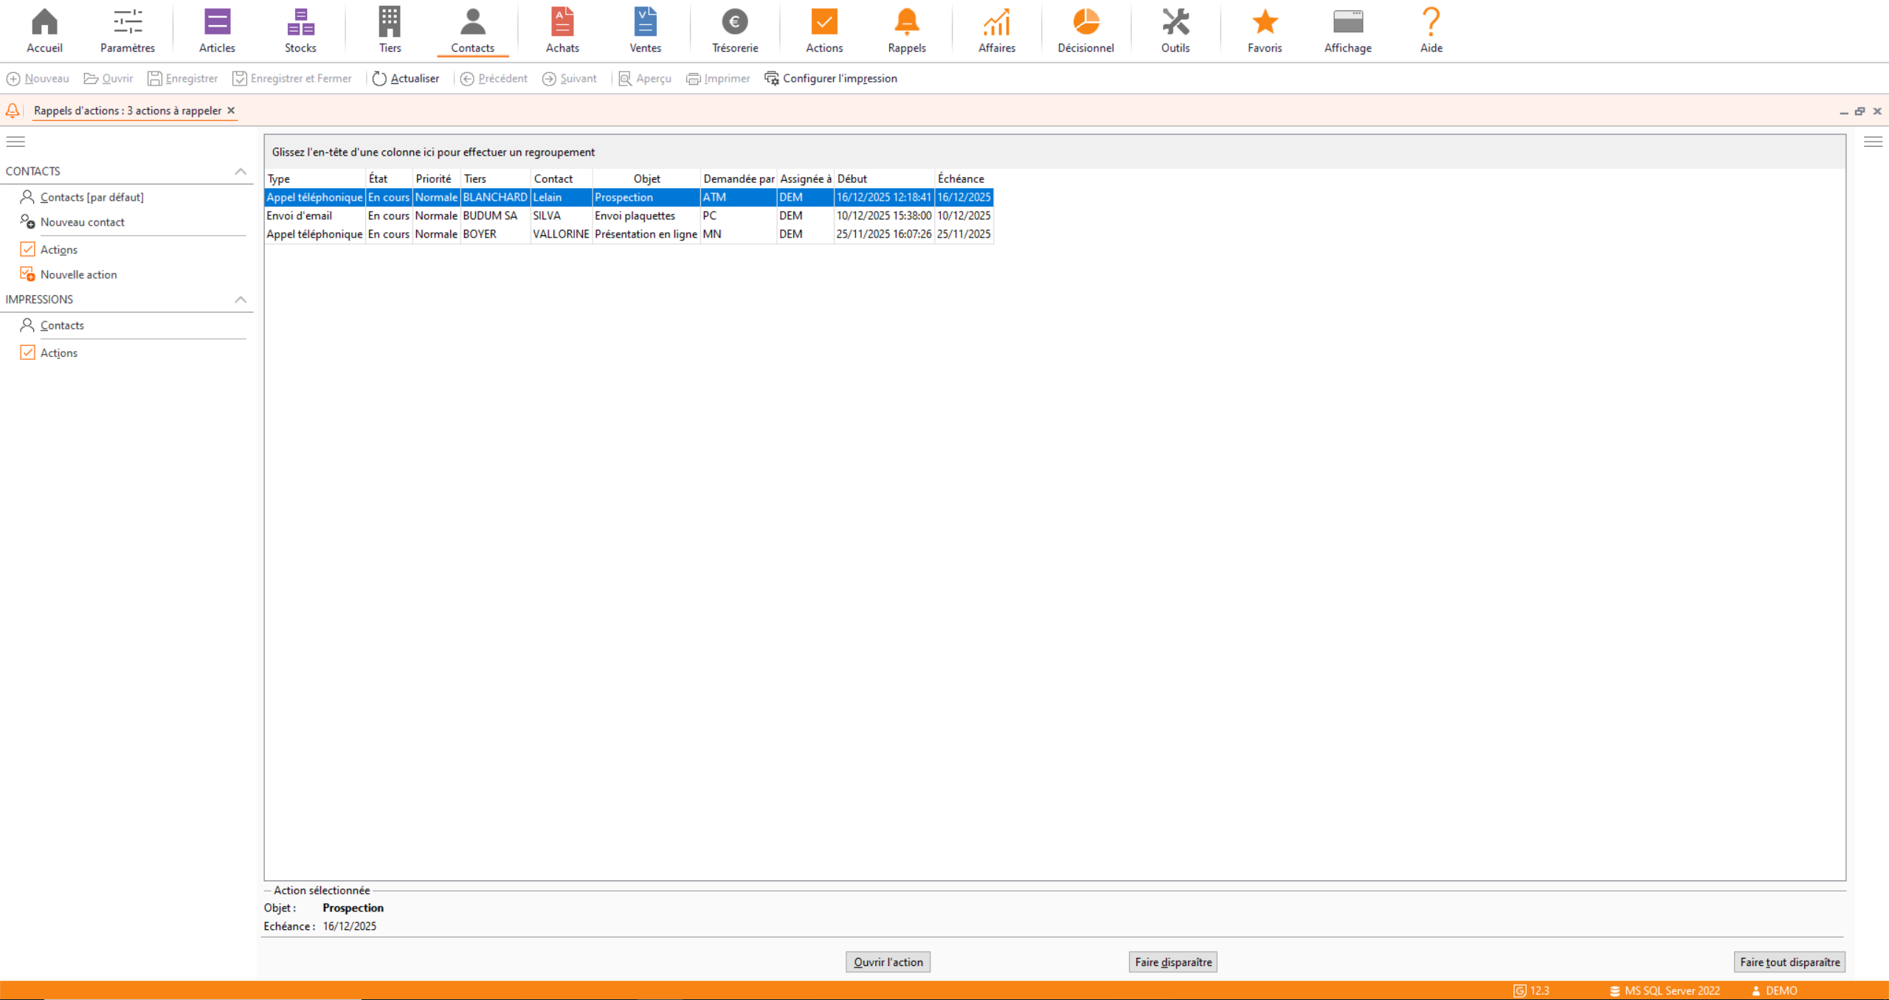Collapse the CONTACTS sidebar section
Screen dimensions: 1889x1000
coord(241,171)
